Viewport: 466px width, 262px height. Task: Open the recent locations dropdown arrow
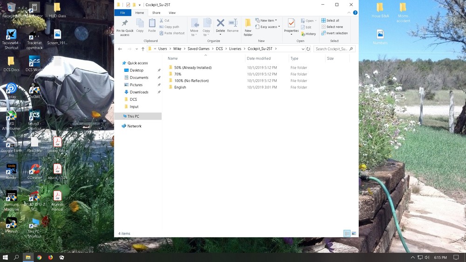137,49
